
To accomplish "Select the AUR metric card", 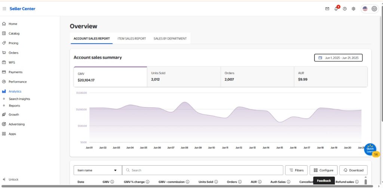I will (330, 77).
